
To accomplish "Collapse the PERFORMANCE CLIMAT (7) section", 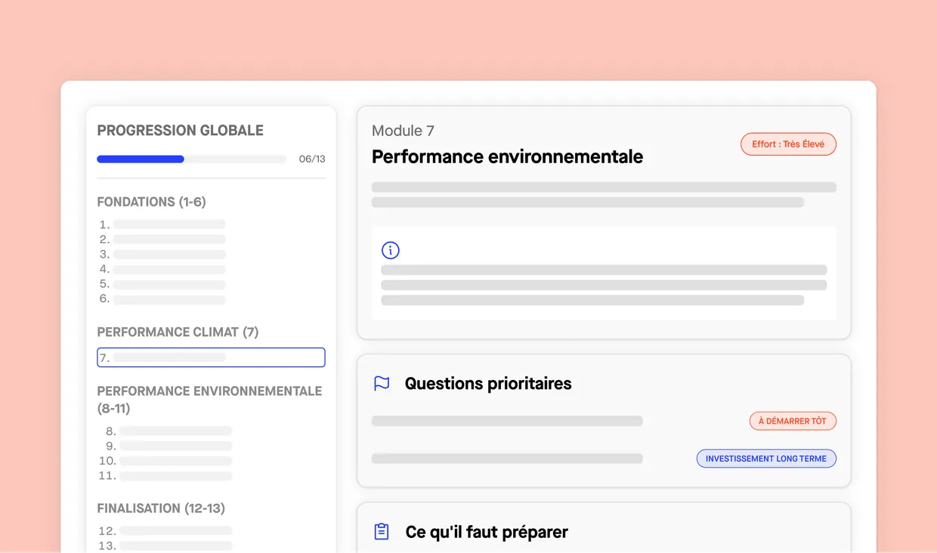I will pyautogui.click(x=178, y=332).
